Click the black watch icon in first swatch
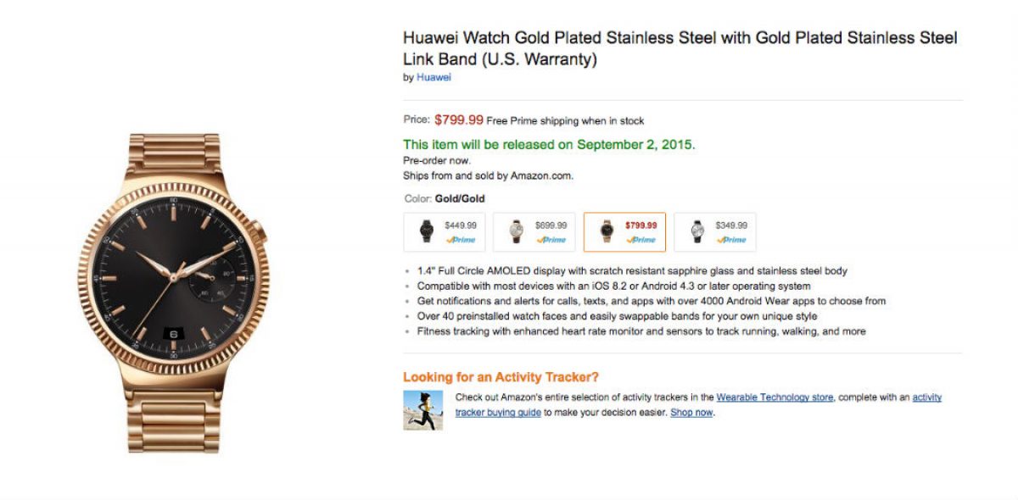The width and height of the screenshot is (1018, 500). click(426, 231)
